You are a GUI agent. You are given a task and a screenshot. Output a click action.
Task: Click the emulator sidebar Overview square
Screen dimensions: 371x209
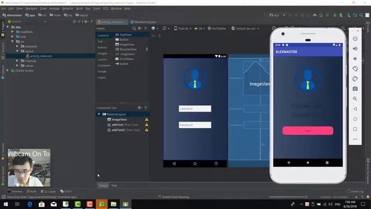(x=355, y=129)
